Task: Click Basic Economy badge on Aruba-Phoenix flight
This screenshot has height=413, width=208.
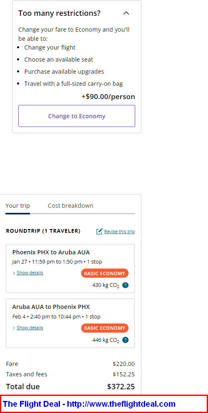Action: click(x=104, y=328)
